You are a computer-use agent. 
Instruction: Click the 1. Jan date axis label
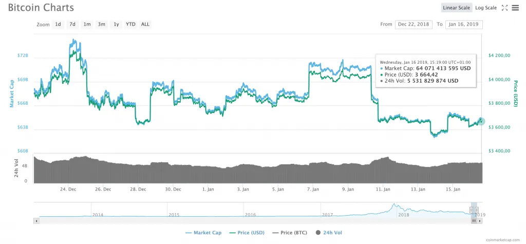pos(208,190)
